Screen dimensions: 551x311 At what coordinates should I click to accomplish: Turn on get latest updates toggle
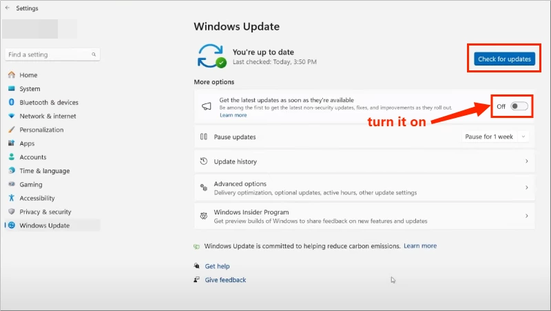click(x=519, y=106)
